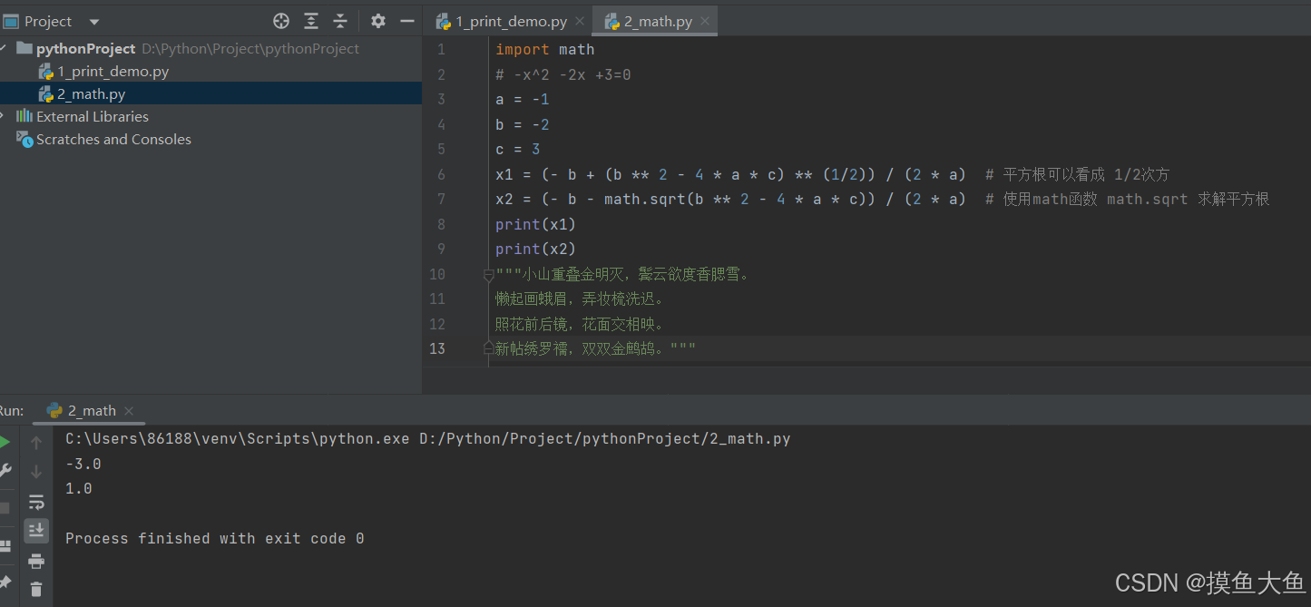Image resolution: width=1311 pixels, height=607 pixels.
Task: Click External Libraries bar-chart icon
Action: click(x=24, y=116)
